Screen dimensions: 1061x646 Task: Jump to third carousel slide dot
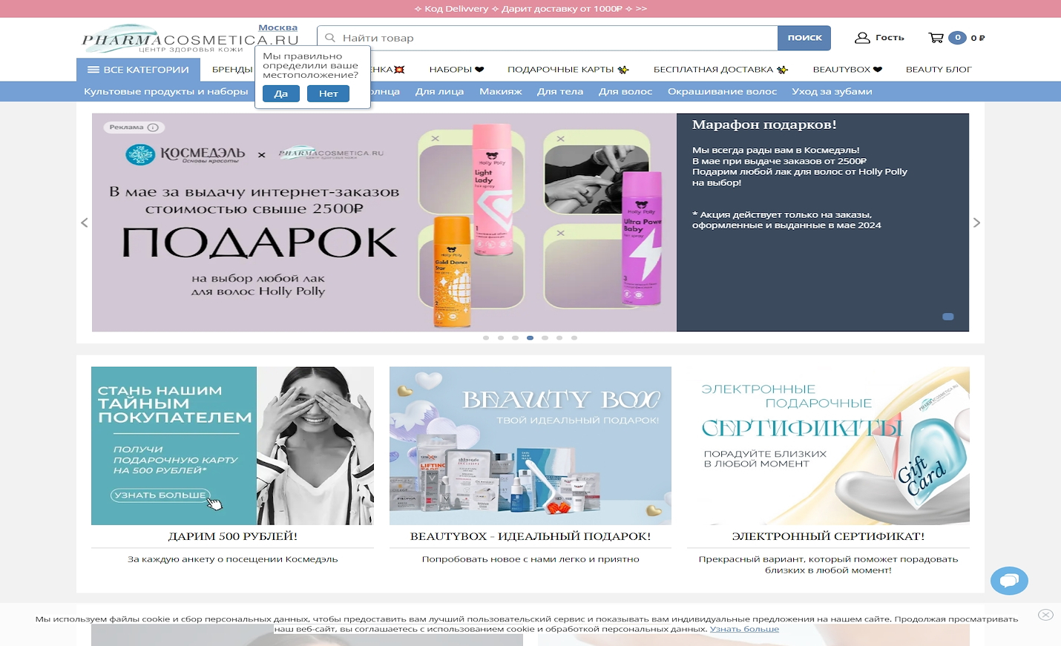(x=515, y=337)
